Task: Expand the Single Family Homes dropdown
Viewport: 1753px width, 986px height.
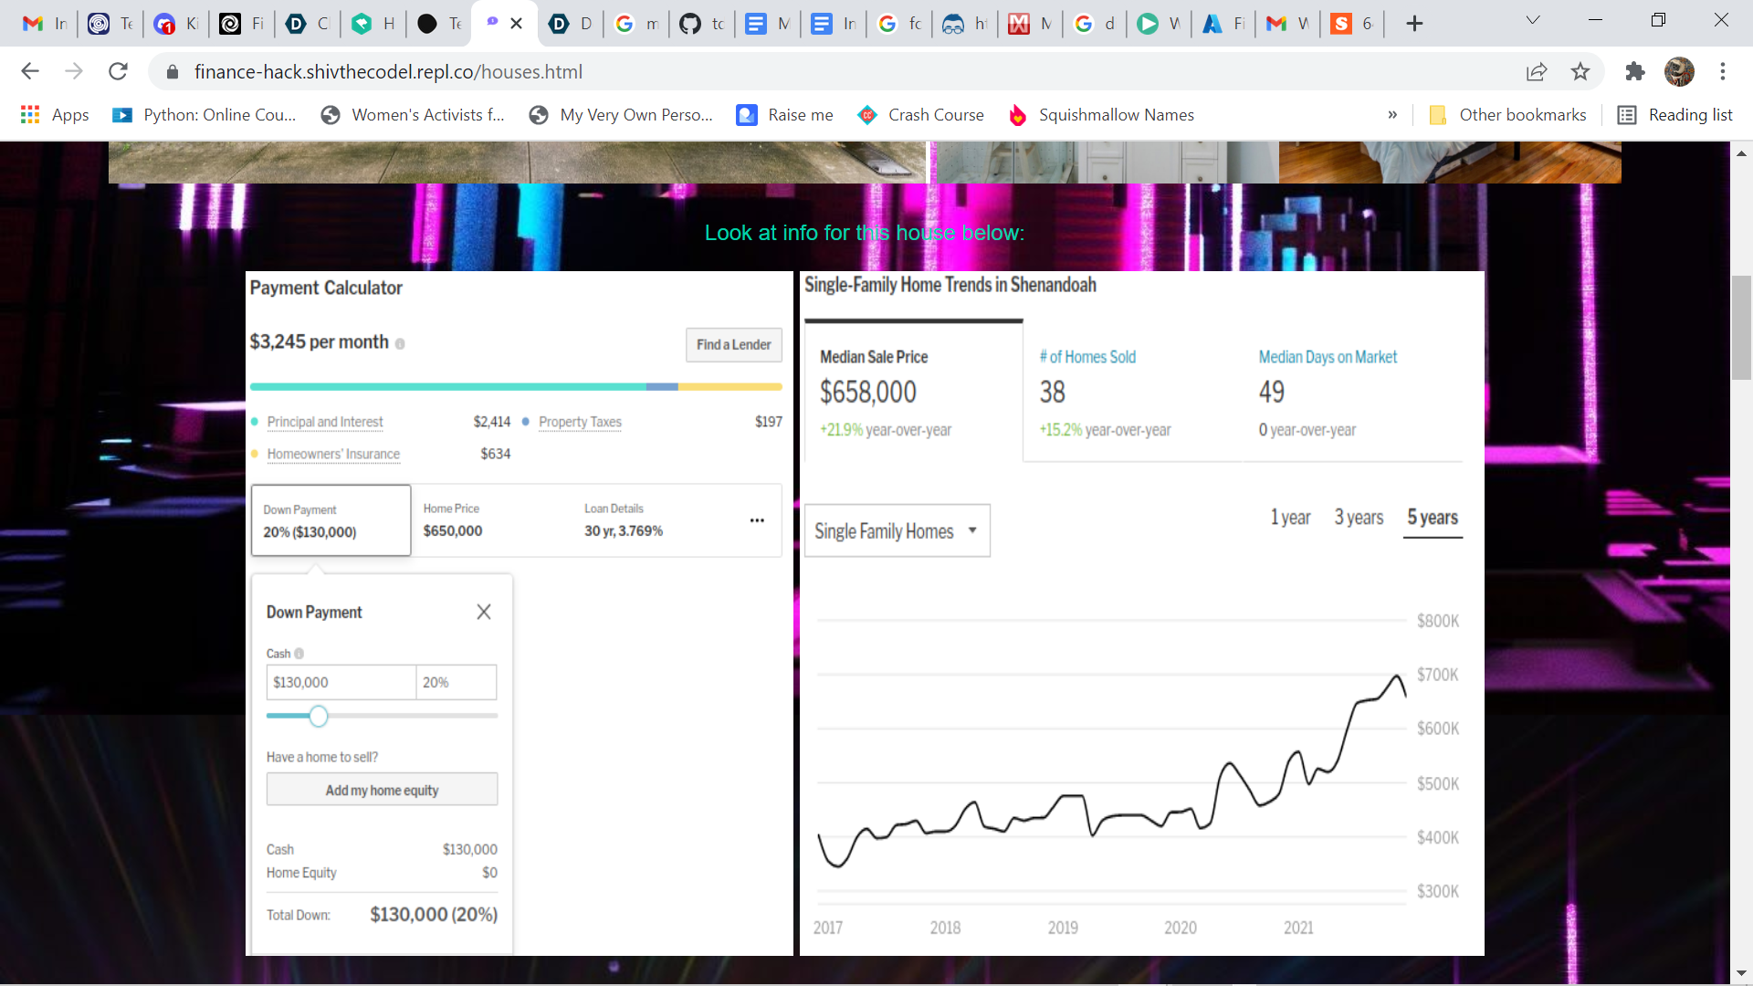Action: click(x=897, y=530)
